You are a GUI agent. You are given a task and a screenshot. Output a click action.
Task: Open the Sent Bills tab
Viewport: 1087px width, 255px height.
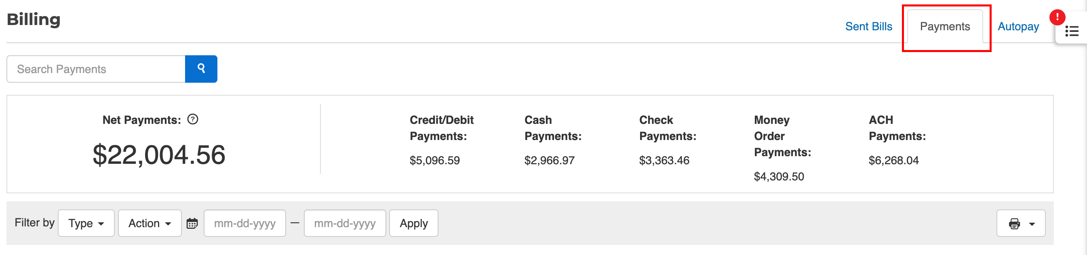(x=868, y=26)
